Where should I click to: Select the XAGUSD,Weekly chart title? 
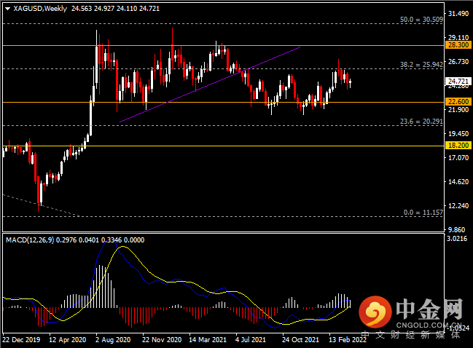pyautogui.click(x=40, y=9)
